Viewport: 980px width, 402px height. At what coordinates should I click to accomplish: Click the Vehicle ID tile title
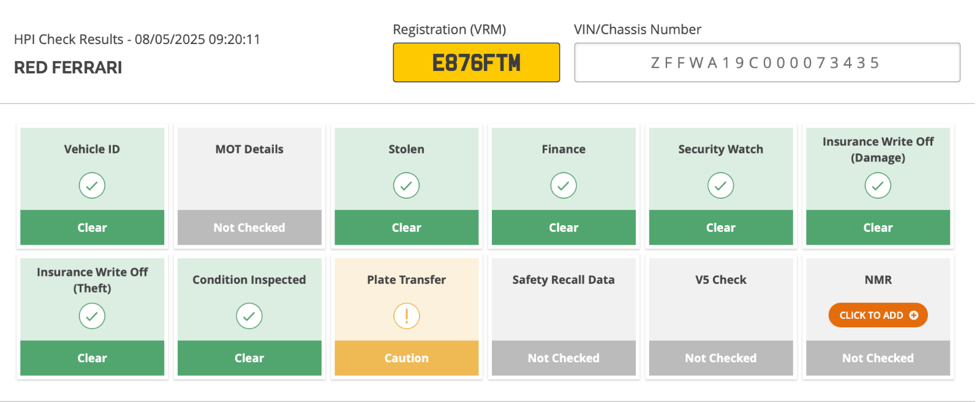(x=92, y=149)
